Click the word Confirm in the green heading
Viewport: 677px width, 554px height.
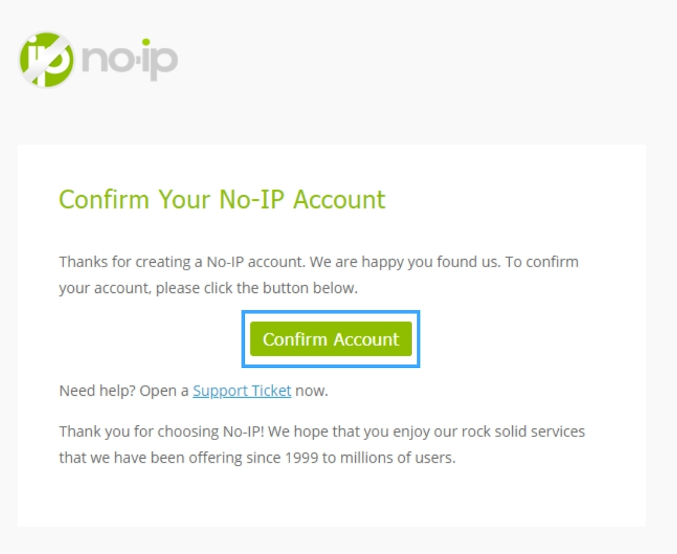[x=104, y=199]
